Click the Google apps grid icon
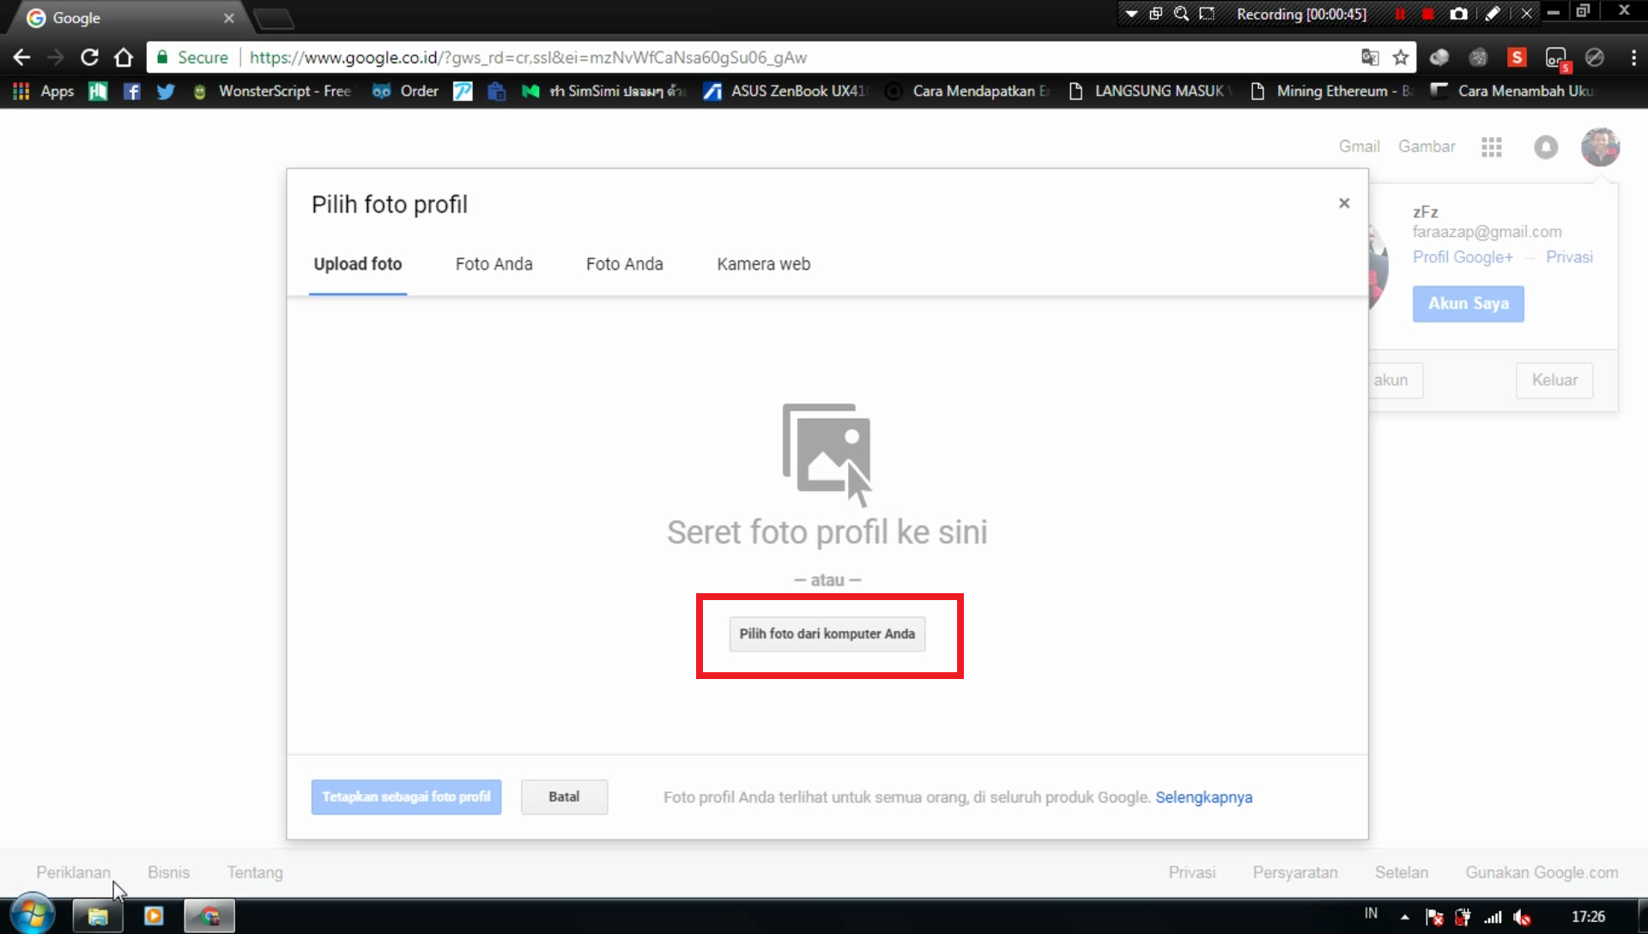 pyautogui.click(x=1491, y=147)
